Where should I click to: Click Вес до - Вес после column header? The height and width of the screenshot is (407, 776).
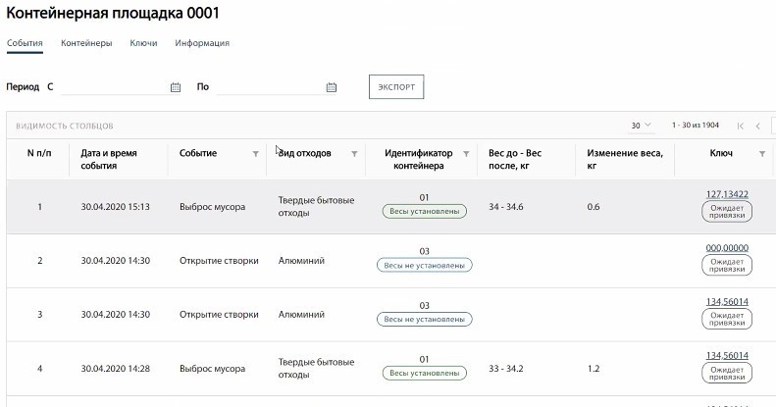pos(515,159)
